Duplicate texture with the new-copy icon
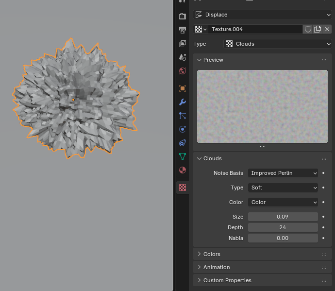Viewport: 335px width, 291px height. (318, 29)
